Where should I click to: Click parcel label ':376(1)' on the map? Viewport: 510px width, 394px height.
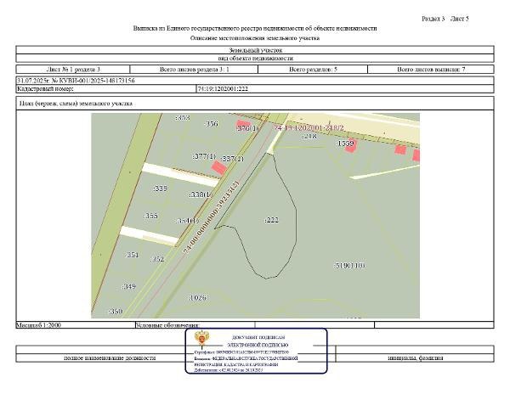click(x=249, y=128)
